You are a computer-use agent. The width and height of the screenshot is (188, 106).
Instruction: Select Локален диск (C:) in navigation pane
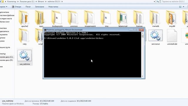coord(6,57)
